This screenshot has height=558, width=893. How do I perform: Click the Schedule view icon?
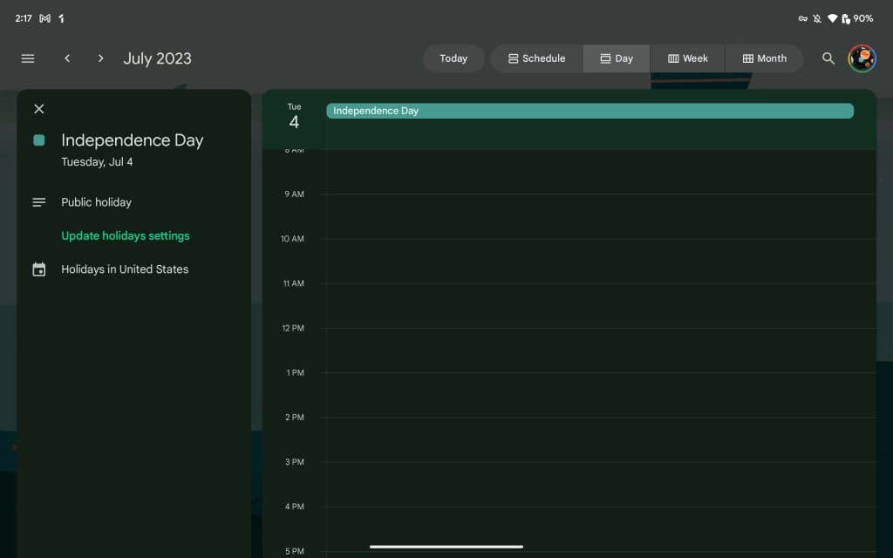click(x=511, y=58)
